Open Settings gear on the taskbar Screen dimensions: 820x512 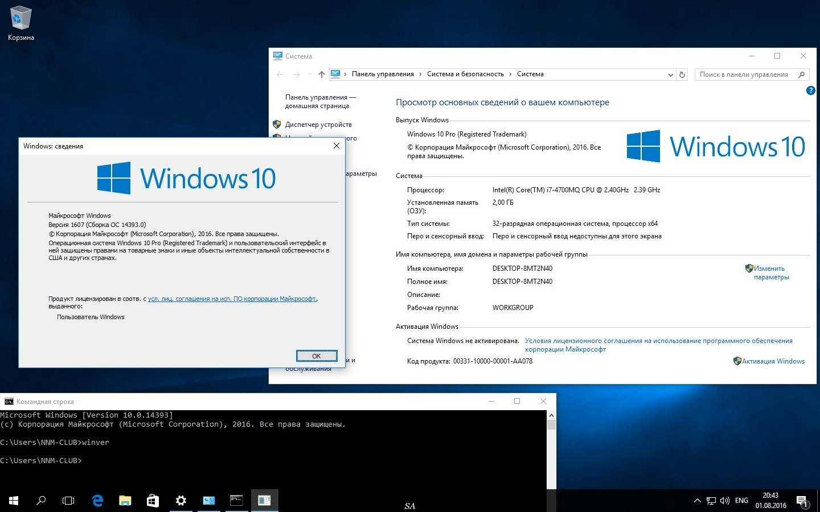[x=181, y=501]
